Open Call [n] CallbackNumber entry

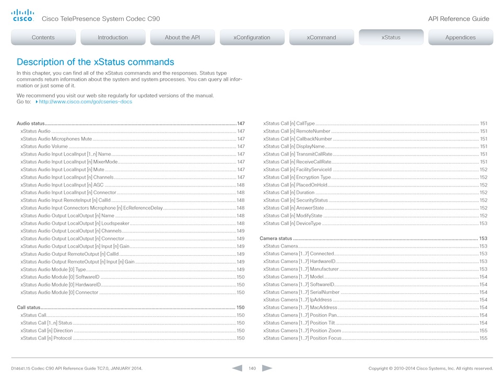(375, 139)
